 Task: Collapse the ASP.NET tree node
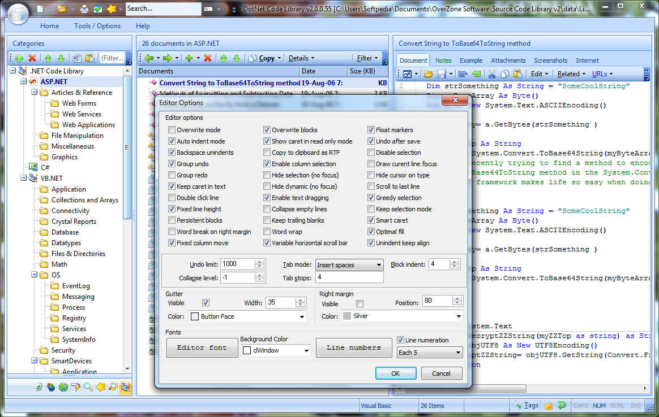[24, 82]
